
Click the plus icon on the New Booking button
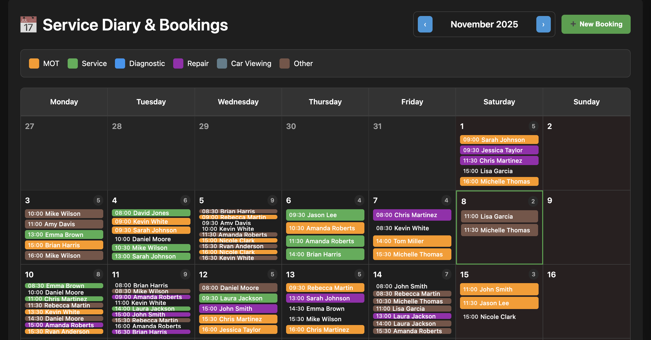[x=573, y=24]
